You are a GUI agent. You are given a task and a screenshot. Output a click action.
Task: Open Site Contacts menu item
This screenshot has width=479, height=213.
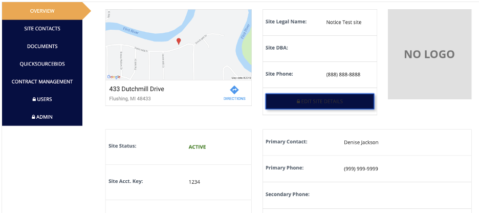point(42,29)
